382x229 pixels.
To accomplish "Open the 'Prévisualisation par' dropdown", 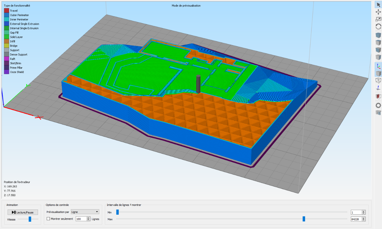I will click(85, 212).
